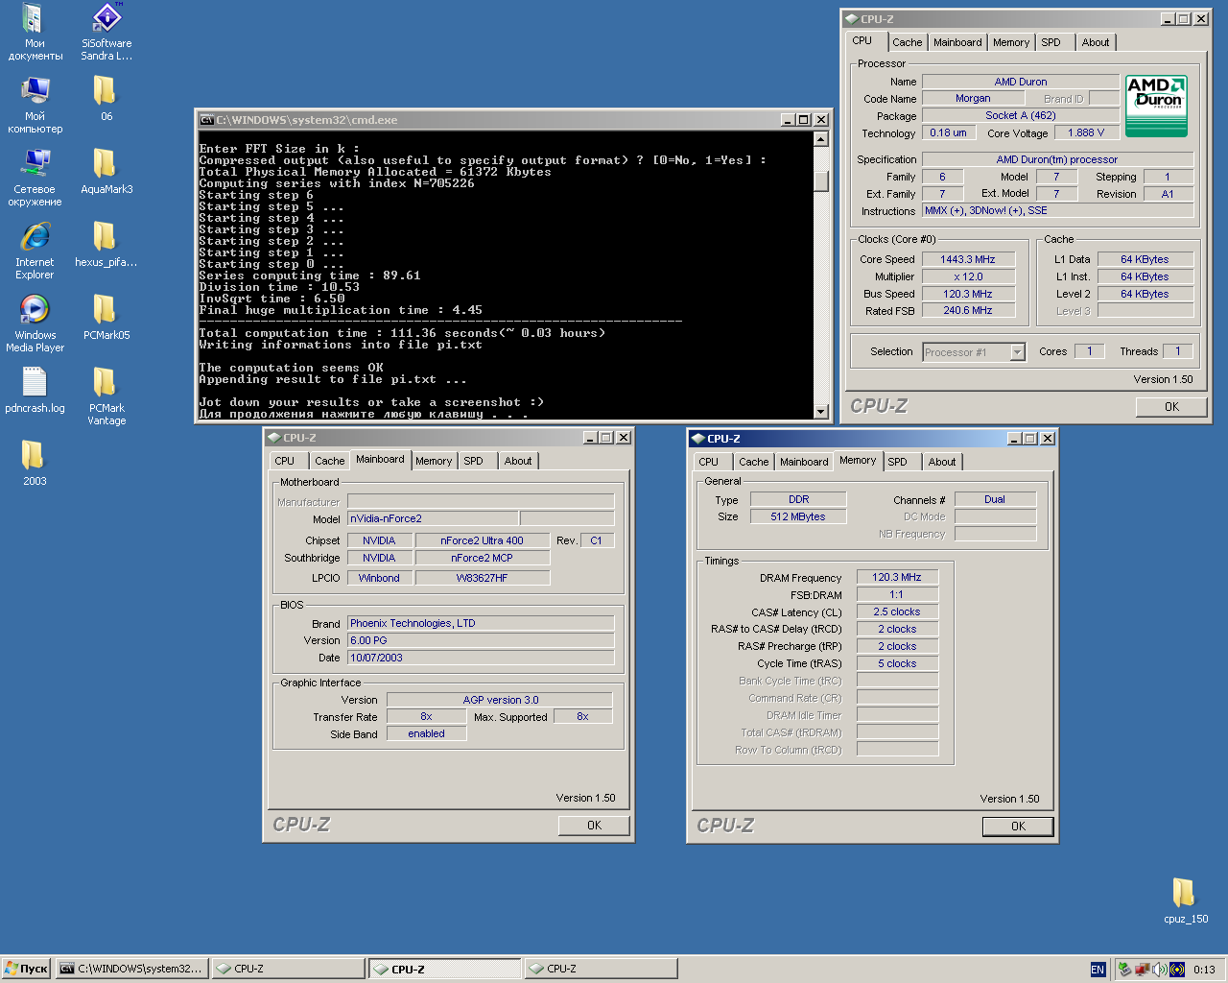1228x983 pixels.
Task: Click the Rated FSB 240.6 MHz value
Action: pyautogui.click(x=968, y=310)
